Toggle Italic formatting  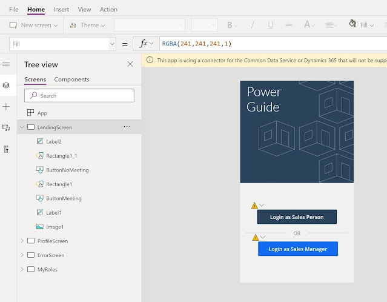pyautogui.click(x=252, y=25)
